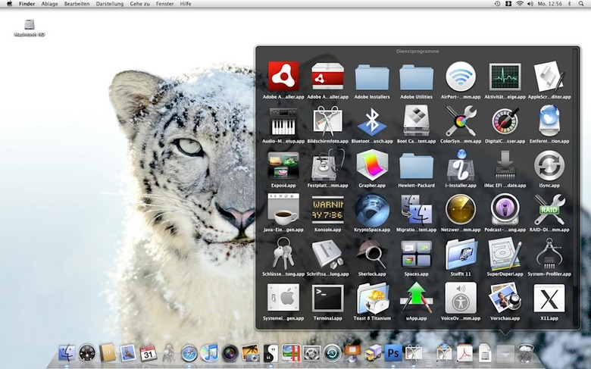Open the Apple menu
The width and height of the screenshot is (591, 369).
pos(10,4)
